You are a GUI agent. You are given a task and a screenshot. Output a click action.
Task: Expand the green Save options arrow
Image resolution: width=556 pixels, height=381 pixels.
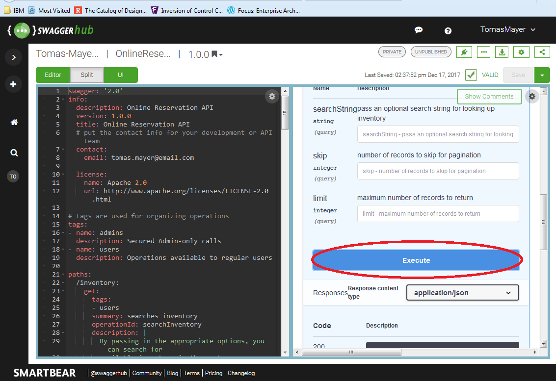(x=542, y=75)
